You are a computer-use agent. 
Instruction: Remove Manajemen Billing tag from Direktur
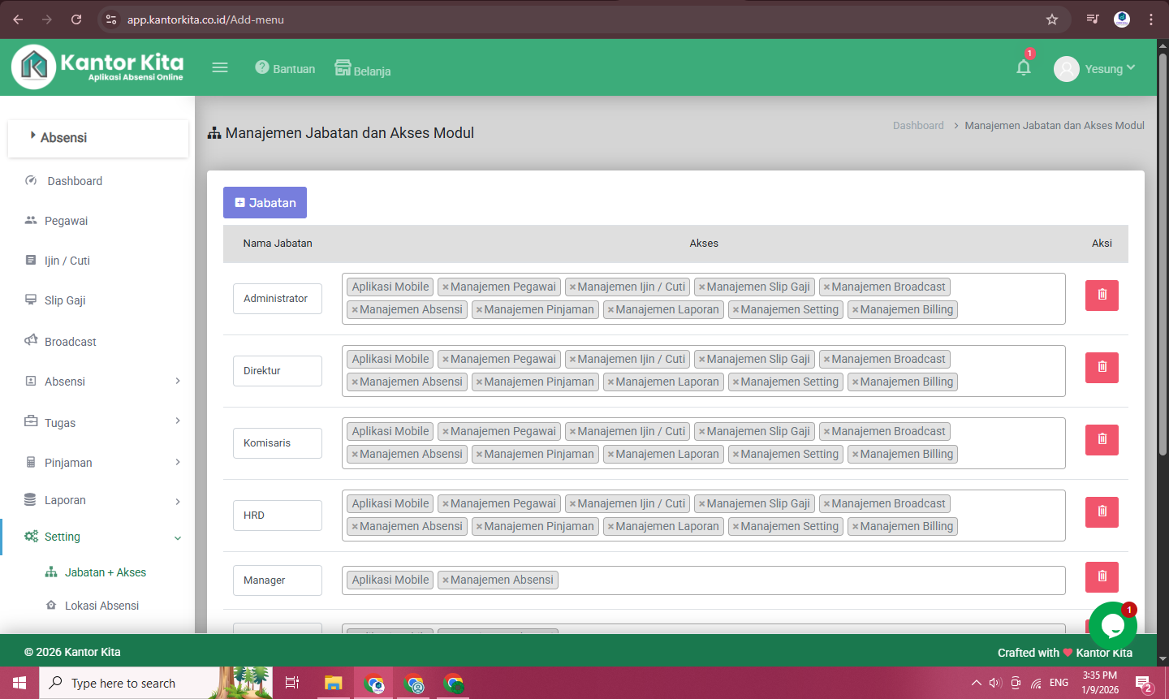(856, 382)
